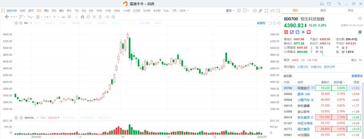Screen dimensions: 364x139
Task: Take a chart screenshot with camera icon
Action: (x=255, y=11)
